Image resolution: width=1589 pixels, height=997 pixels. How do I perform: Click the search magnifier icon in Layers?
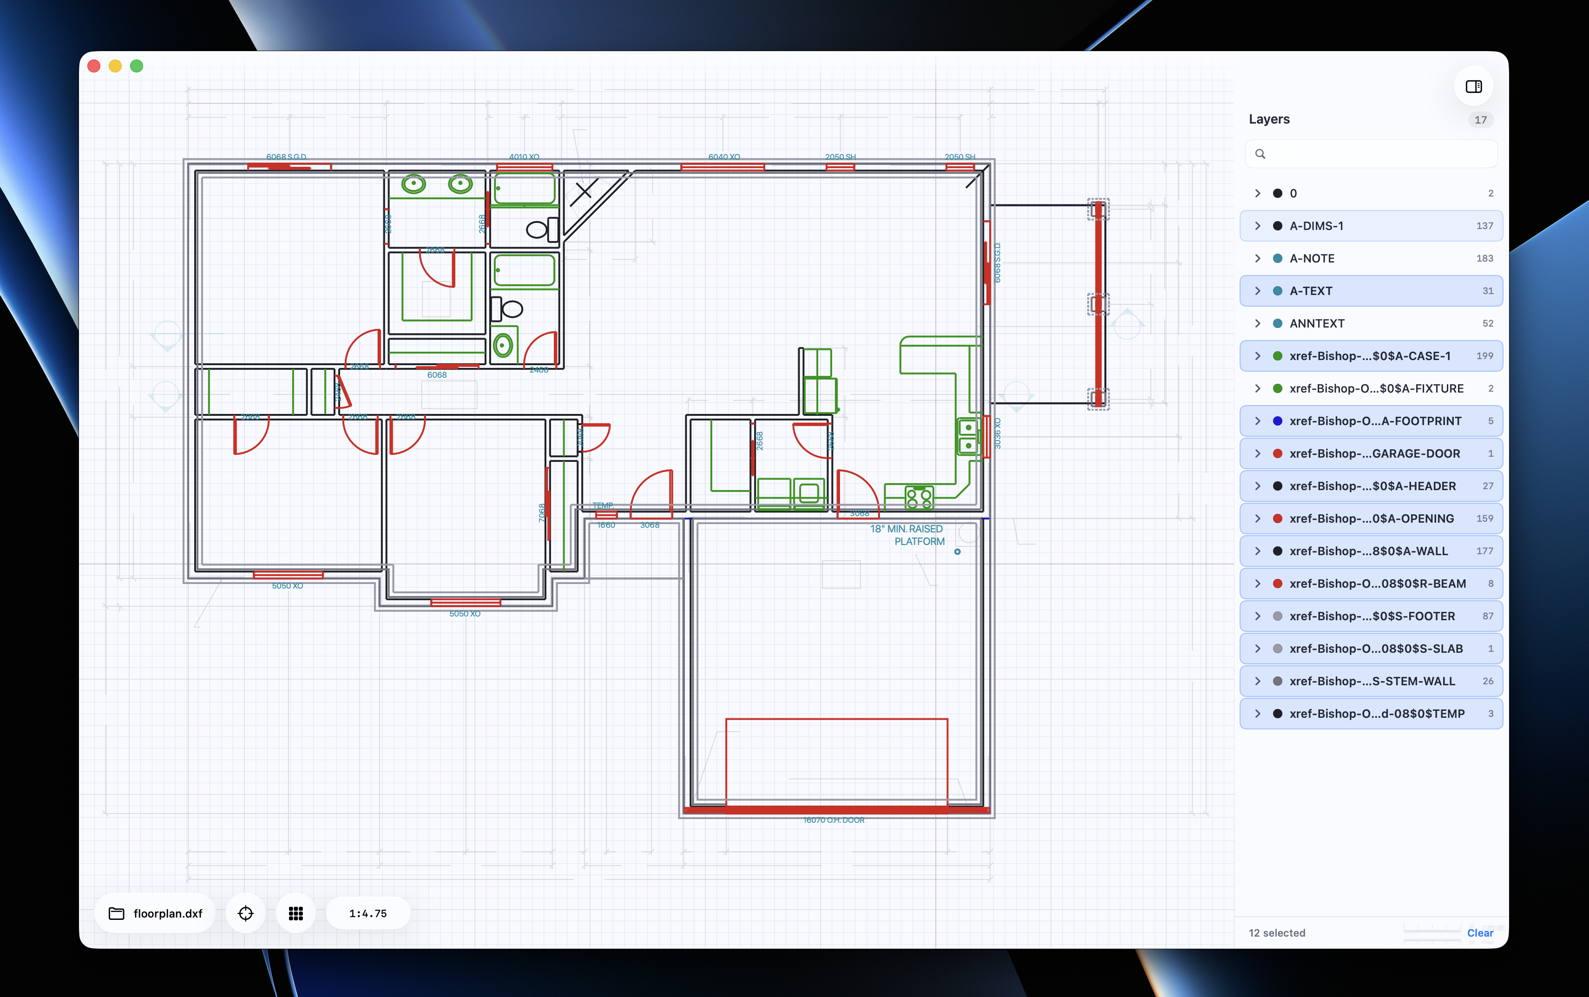[1260, 154]
